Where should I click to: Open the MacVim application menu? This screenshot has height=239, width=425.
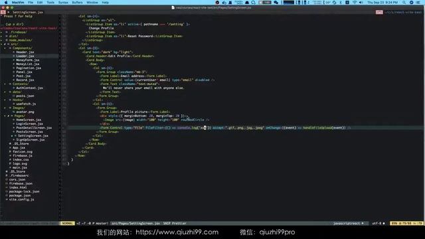coord(18,3)
